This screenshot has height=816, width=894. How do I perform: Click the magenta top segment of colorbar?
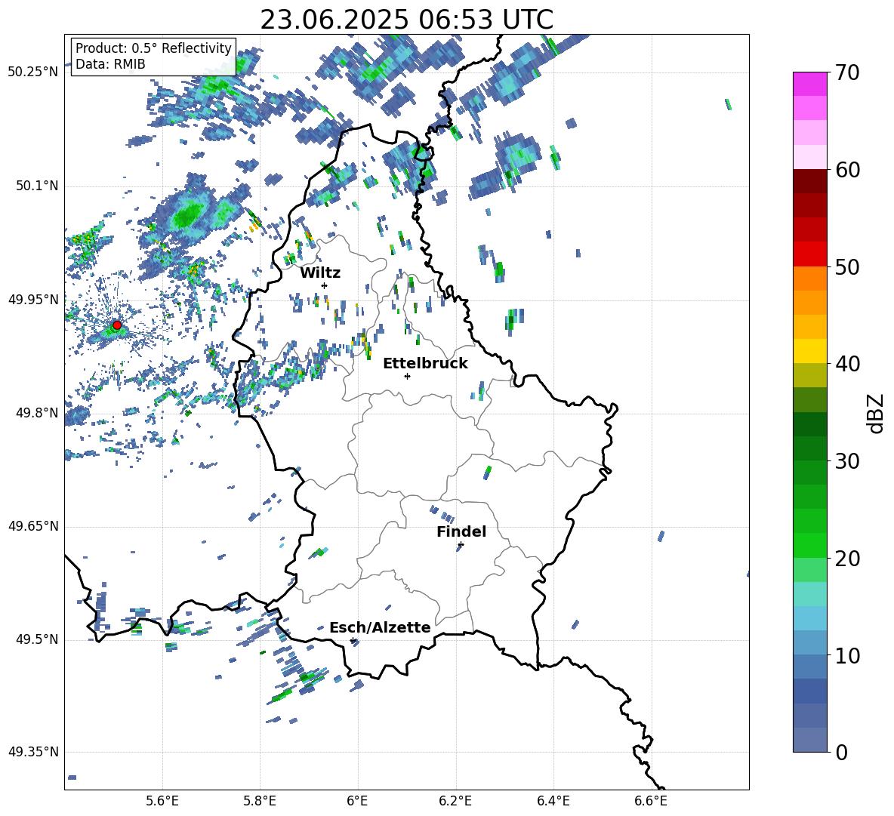(x=809, y=84)
